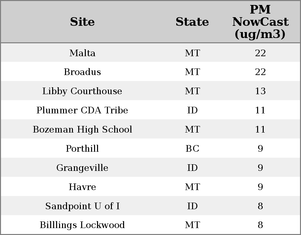This screenshot has width=301, height=235.
Task: Click the Porthill site name
Action: pyautogui.click(x=82, y=149)
